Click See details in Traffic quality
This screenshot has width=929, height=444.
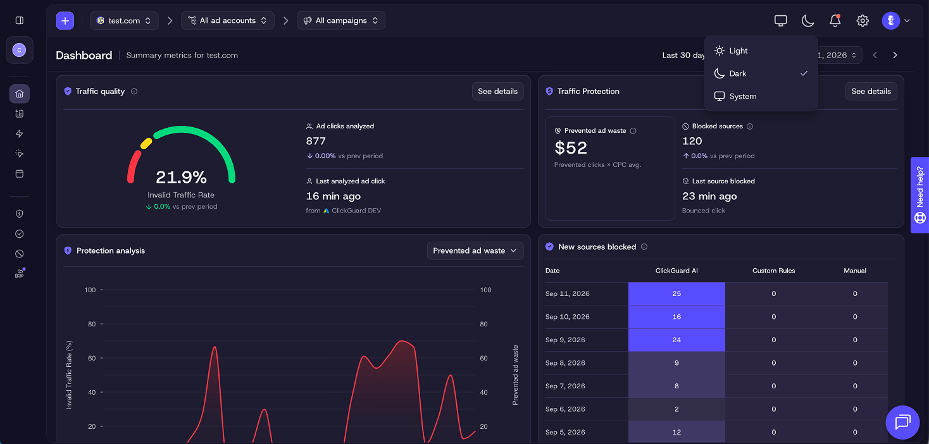(497, 91)
